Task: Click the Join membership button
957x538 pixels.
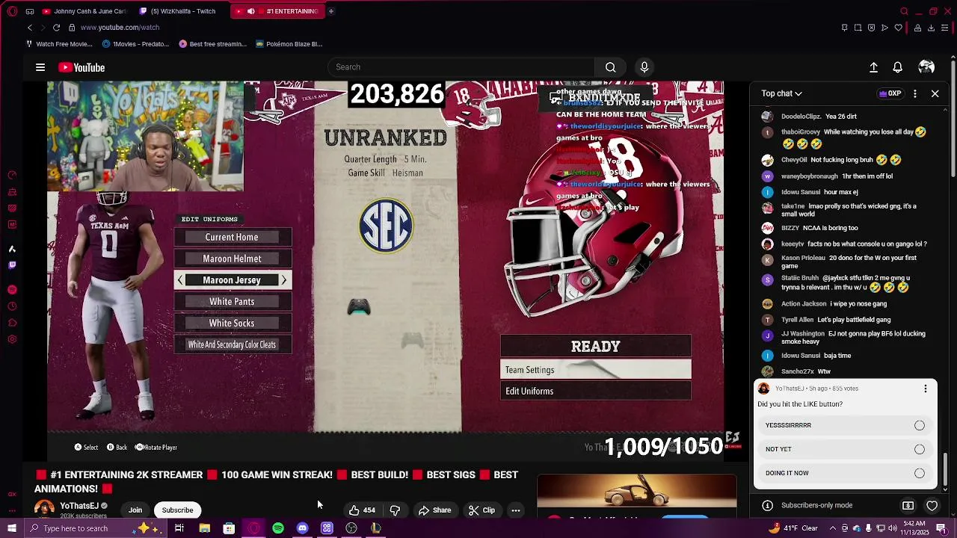Action: tap(135, 510)
